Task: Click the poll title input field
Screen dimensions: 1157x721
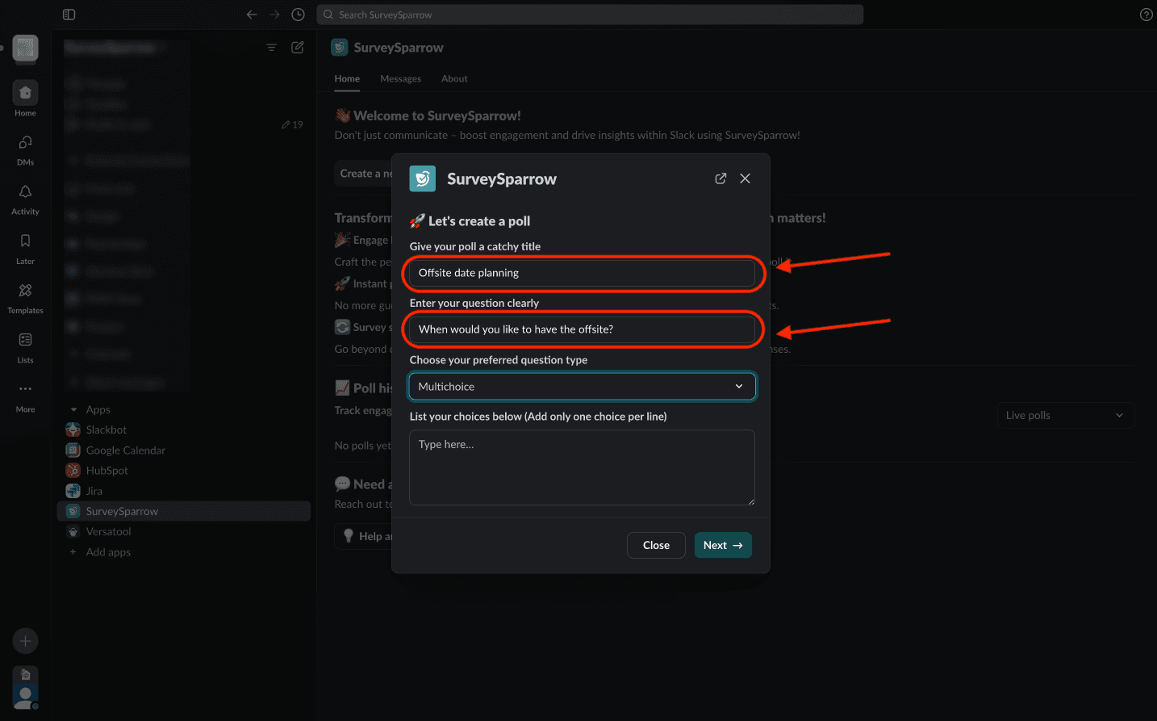Action: coord(582,273)
